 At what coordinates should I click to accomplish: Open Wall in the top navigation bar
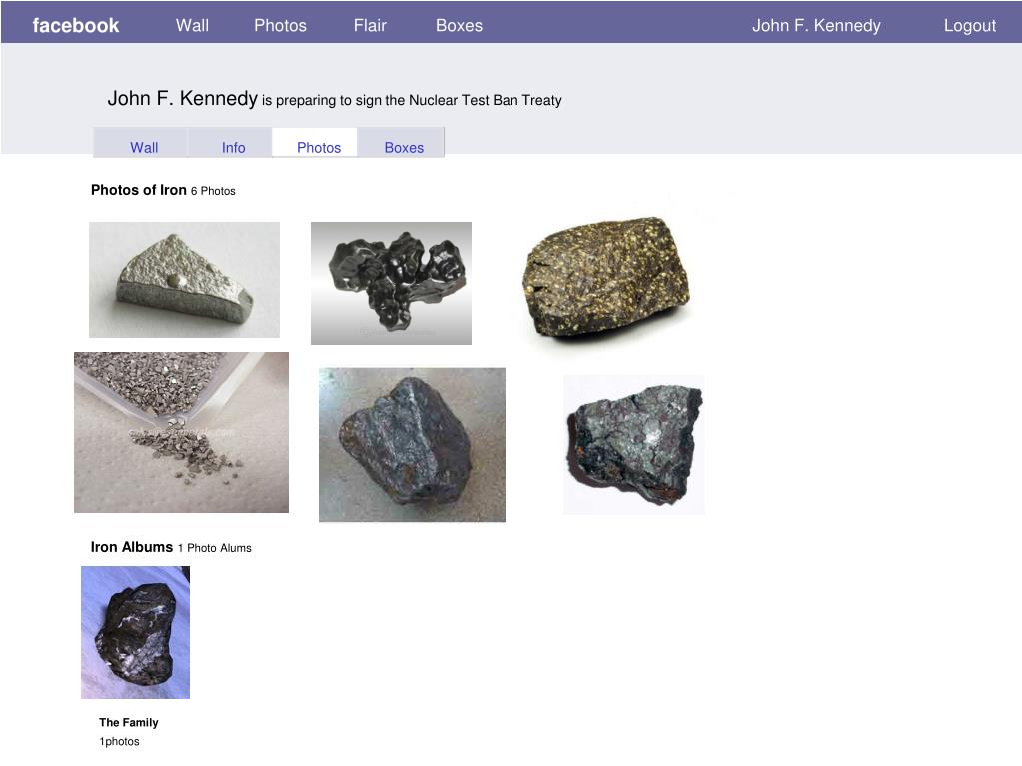point(192,25)
